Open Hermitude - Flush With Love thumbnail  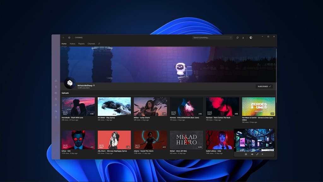[78, 106]
